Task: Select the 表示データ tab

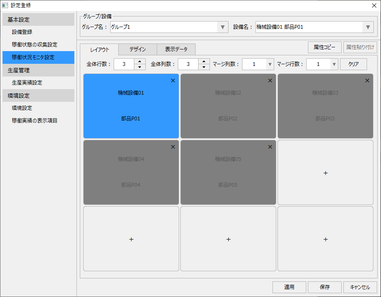Action: click(x=176, y=49)
